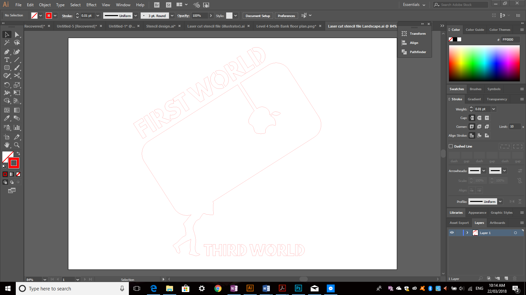
Task: Select the Eyedropper tool
Action: coord(7,118)
